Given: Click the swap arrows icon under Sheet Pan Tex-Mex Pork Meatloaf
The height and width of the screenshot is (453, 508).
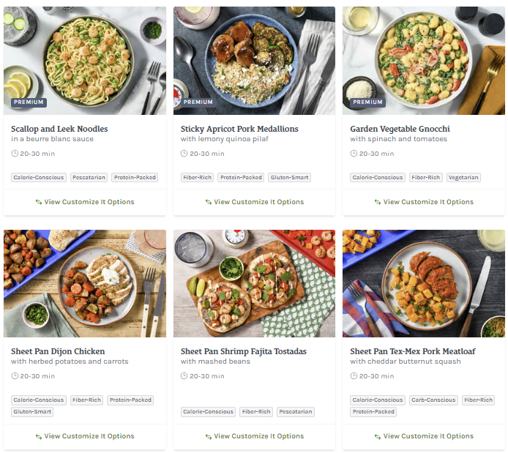Looking at the screenshot, I should [x=378, y=436].
